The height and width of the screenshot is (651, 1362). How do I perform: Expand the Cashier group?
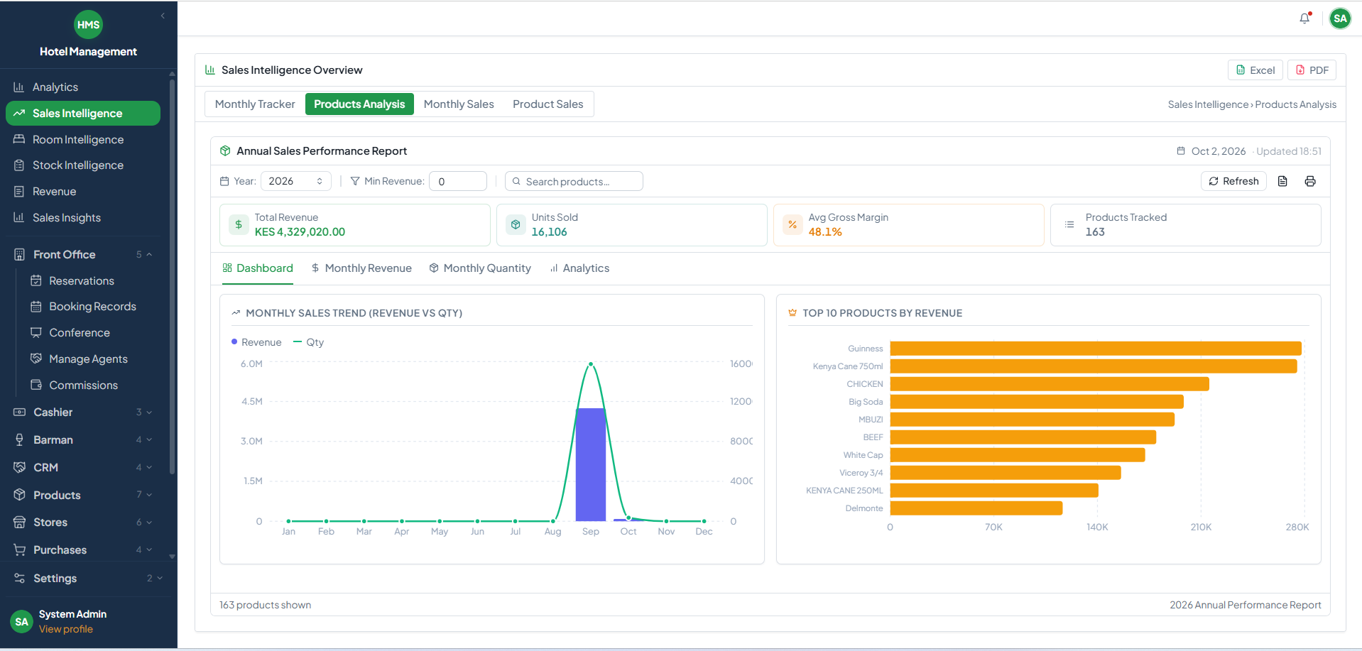(83, 412)
